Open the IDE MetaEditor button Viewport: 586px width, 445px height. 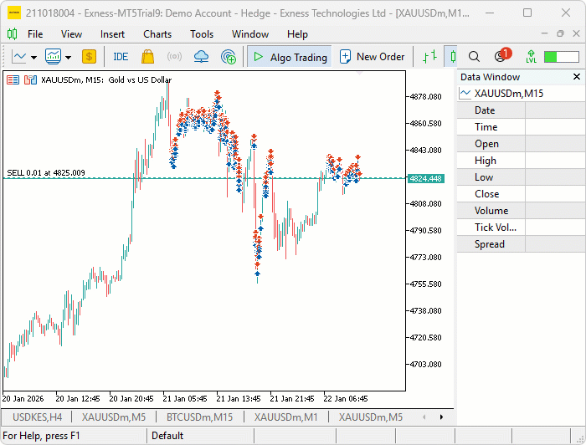(121, 57)
